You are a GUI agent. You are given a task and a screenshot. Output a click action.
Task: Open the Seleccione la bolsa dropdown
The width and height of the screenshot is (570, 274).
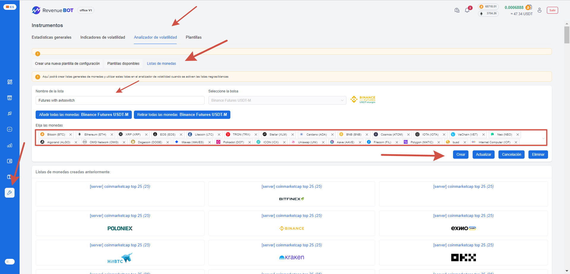(x=277, y=100)
